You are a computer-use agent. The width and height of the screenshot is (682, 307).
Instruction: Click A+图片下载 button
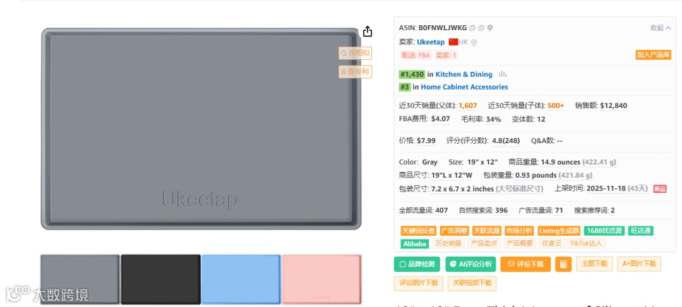click(x=639, y=264)
